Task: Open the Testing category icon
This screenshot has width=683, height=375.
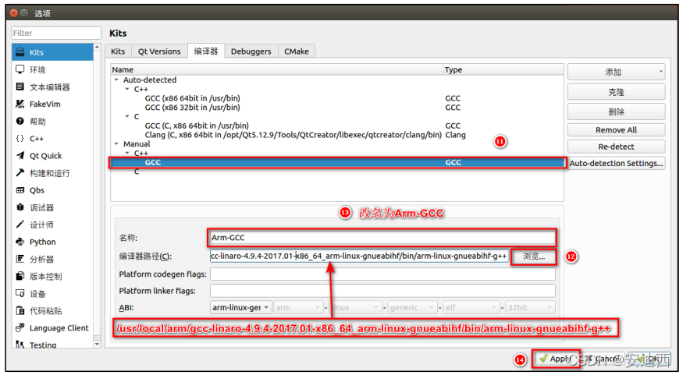Action: click(20, 345)
